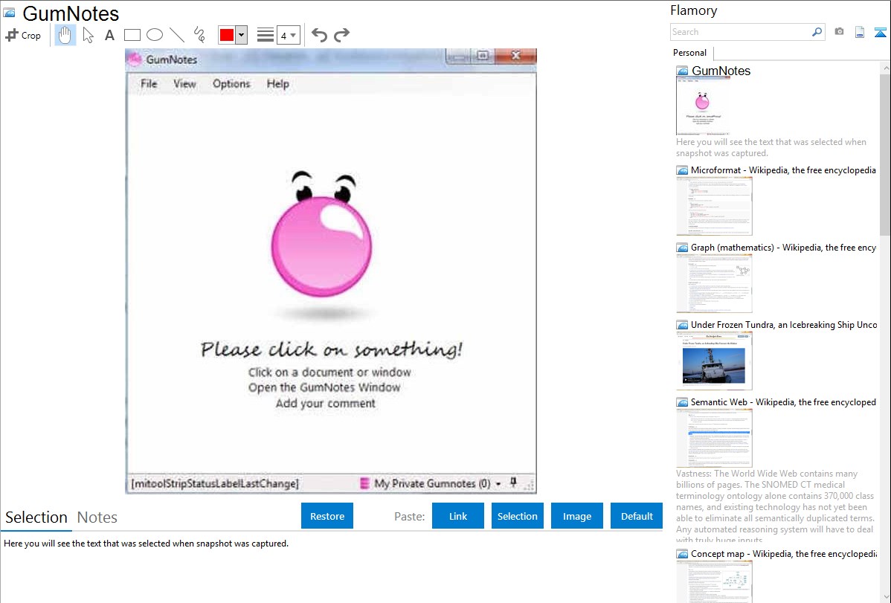Choose the text annotation tool
The width and height of the screenshot is (891, 603).
point(109,35)
